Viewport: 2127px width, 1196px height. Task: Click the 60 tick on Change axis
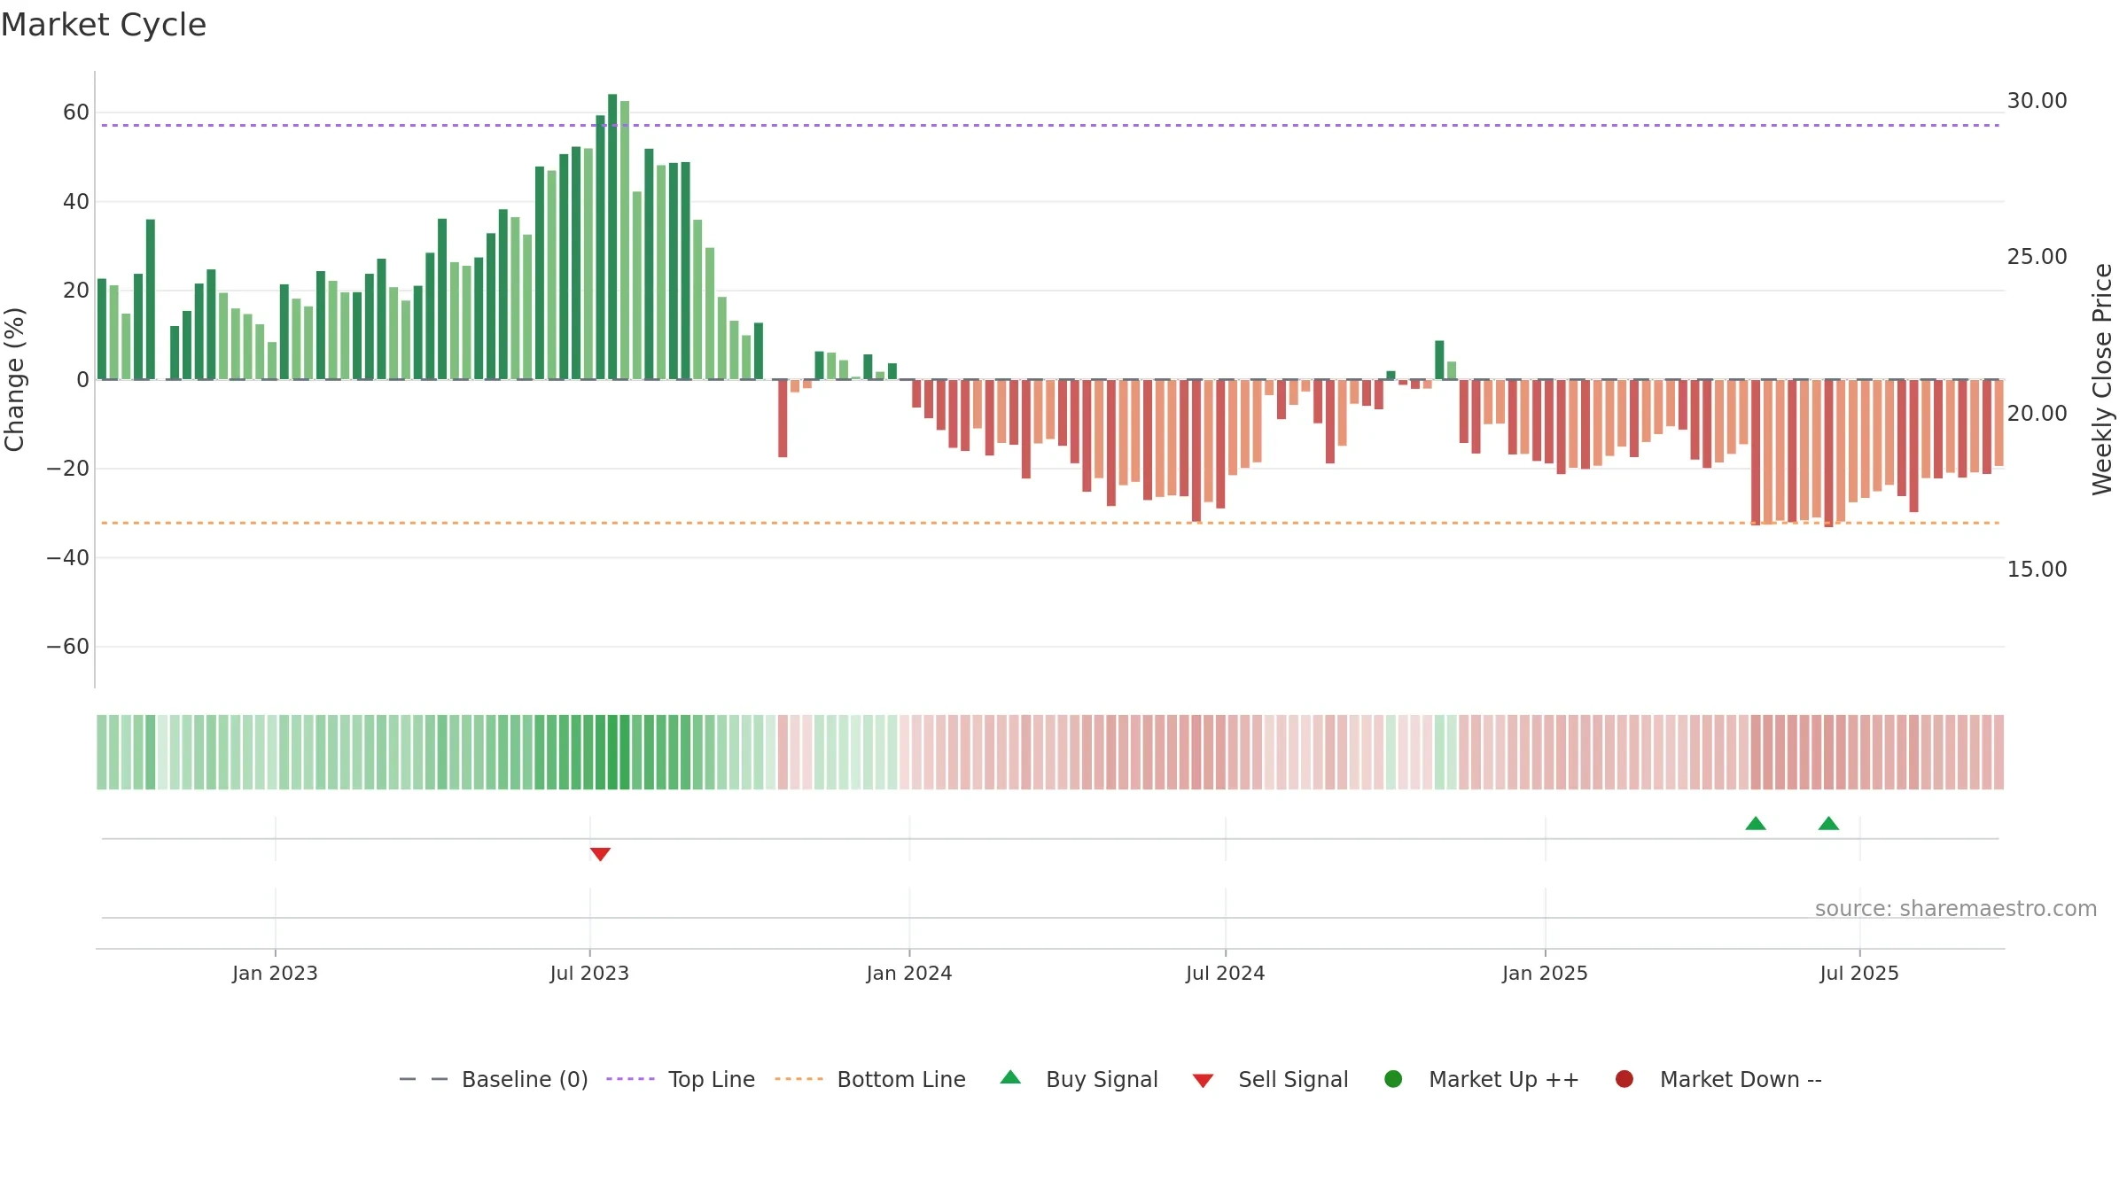(76, 113)
